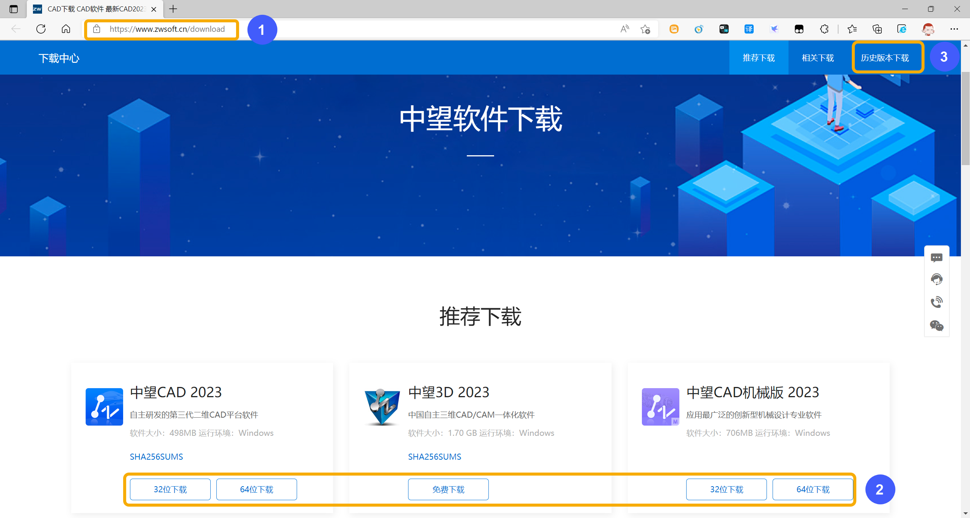
Task: Click text 中国自主三维CAD/CAM一体化软件
Action: [471, 415]
